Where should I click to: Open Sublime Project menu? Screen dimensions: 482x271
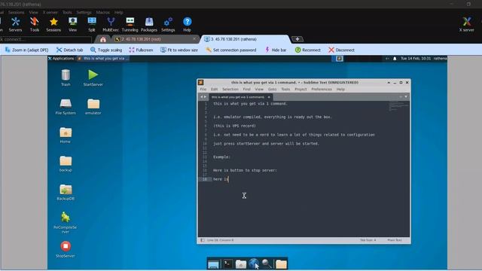coord(300,89)
